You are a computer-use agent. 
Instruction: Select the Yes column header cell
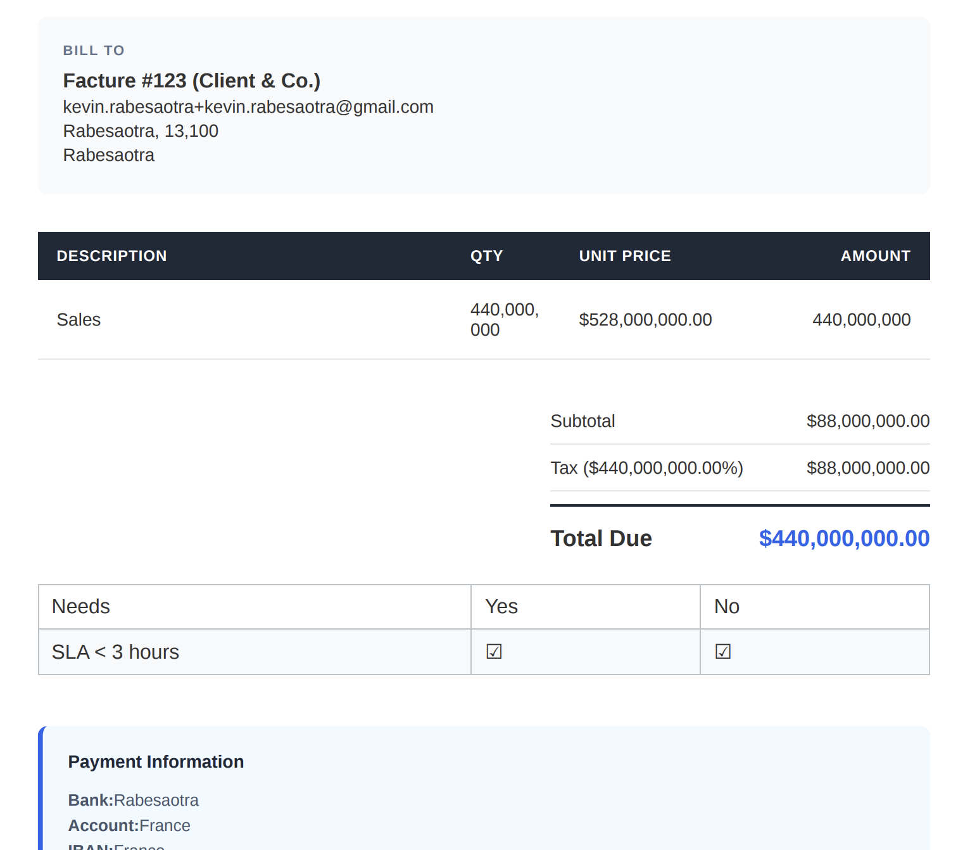coord(501,607)
